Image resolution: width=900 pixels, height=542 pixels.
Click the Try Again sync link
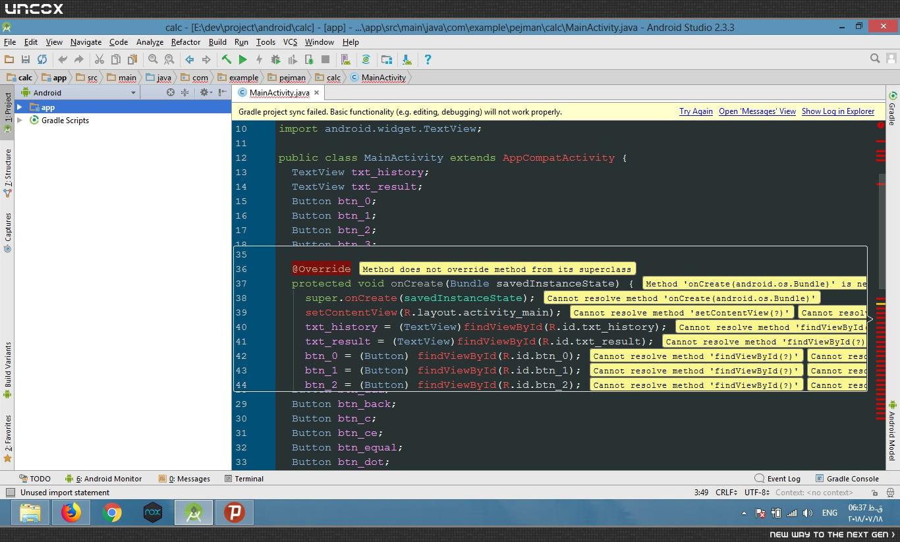click(696, 111)
